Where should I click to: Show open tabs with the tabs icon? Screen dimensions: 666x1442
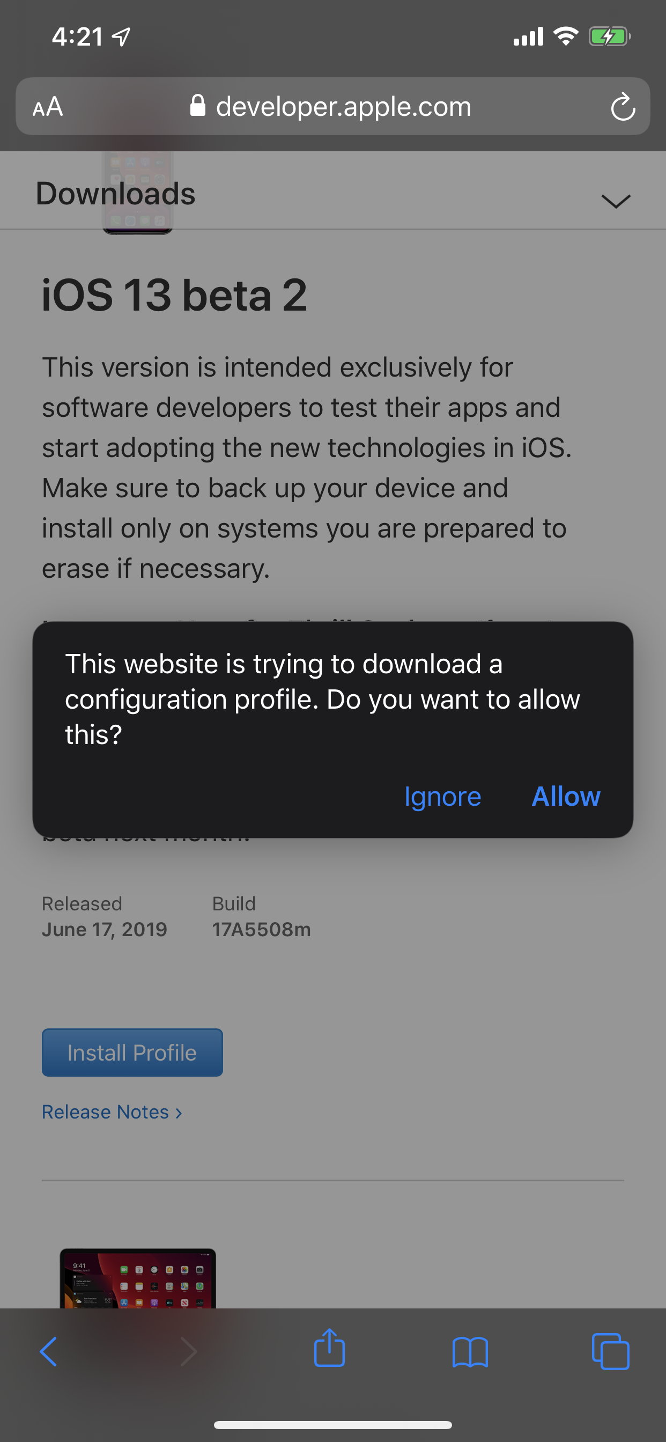pos(610,1351)
